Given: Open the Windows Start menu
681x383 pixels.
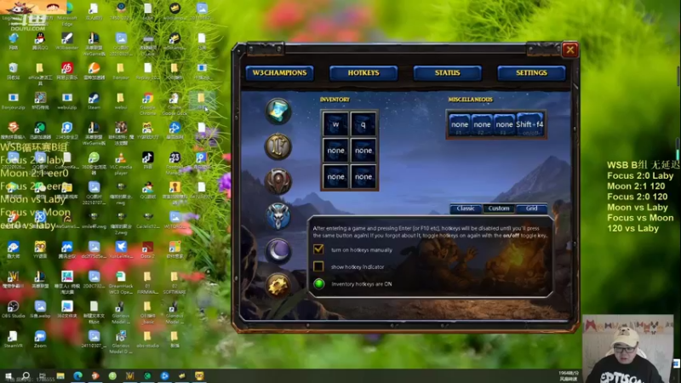Looking at the screenshot, I should pyautogui.click(x=8, y=376).
